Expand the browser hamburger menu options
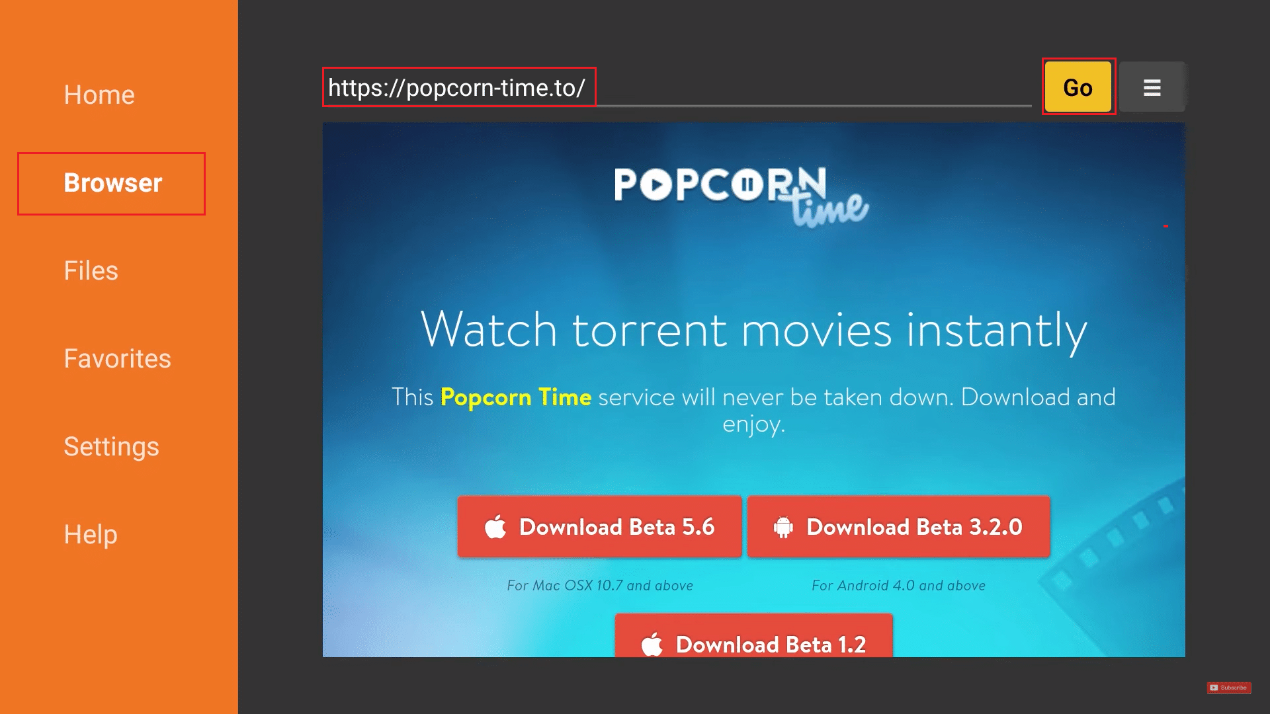1270x714 pixels. coord(1152,87)
